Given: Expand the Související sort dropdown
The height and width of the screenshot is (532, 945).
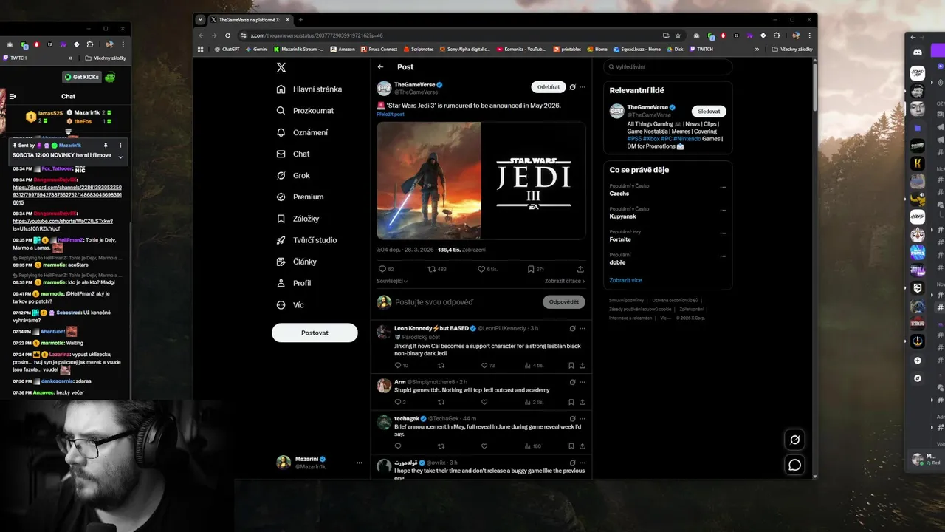Looking at the screenshot, I should (x=392, y=281).
